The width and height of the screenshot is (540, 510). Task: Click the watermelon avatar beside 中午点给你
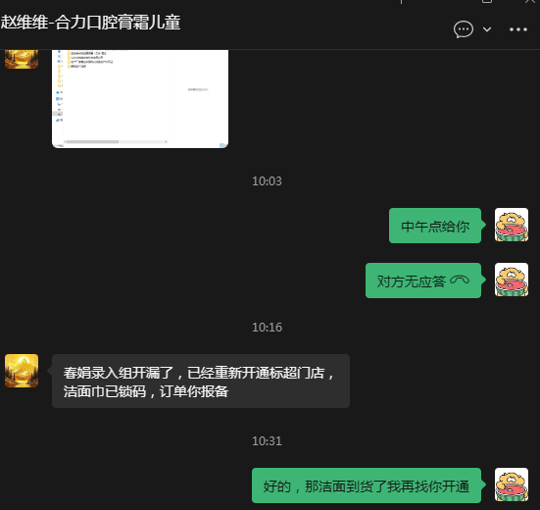512,225
